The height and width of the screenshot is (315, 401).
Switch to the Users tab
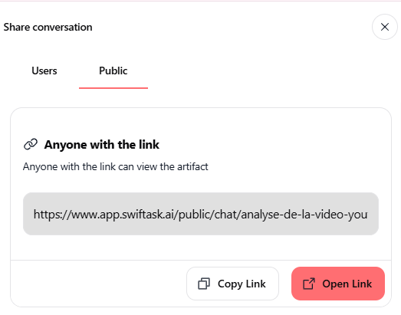44,71
